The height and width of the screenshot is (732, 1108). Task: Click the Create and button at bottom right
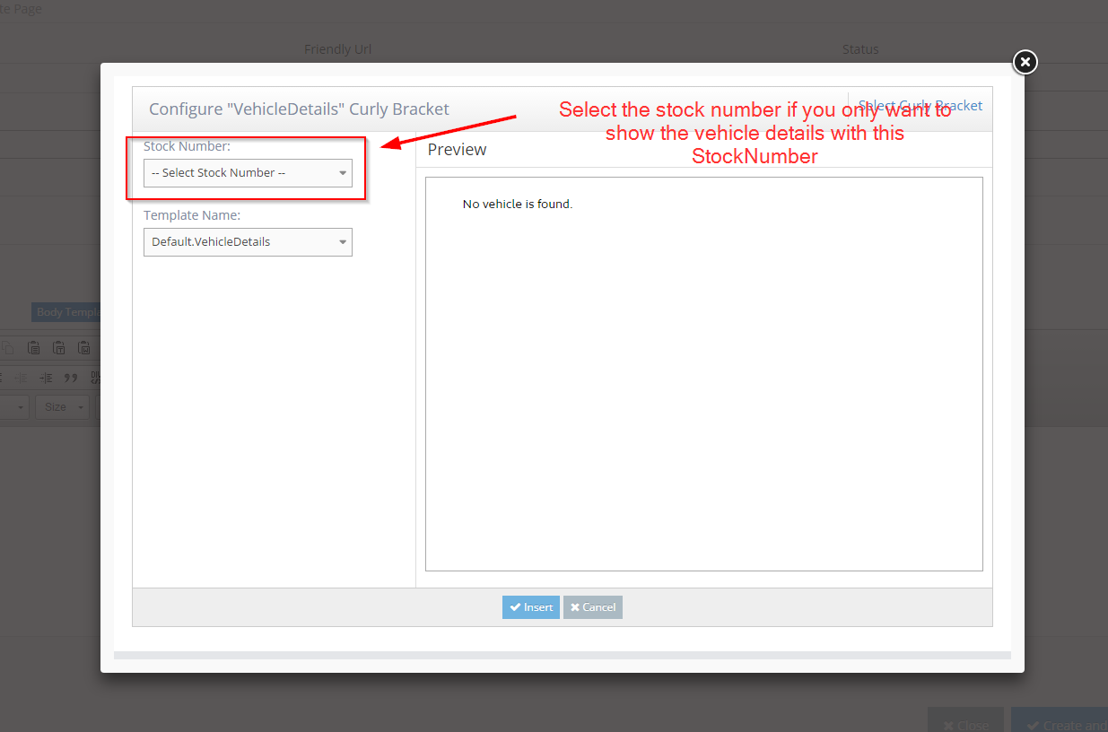[1061, 721]
